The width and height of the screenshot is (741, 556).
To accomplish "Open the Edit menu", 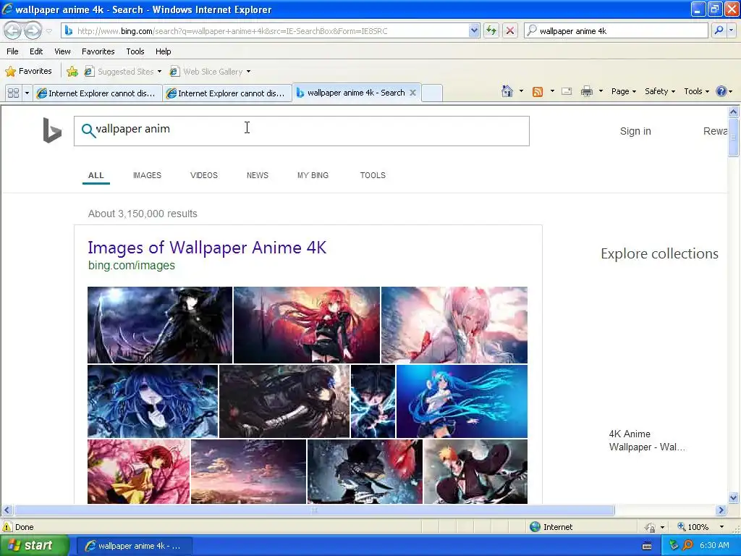I will (36, 51).
